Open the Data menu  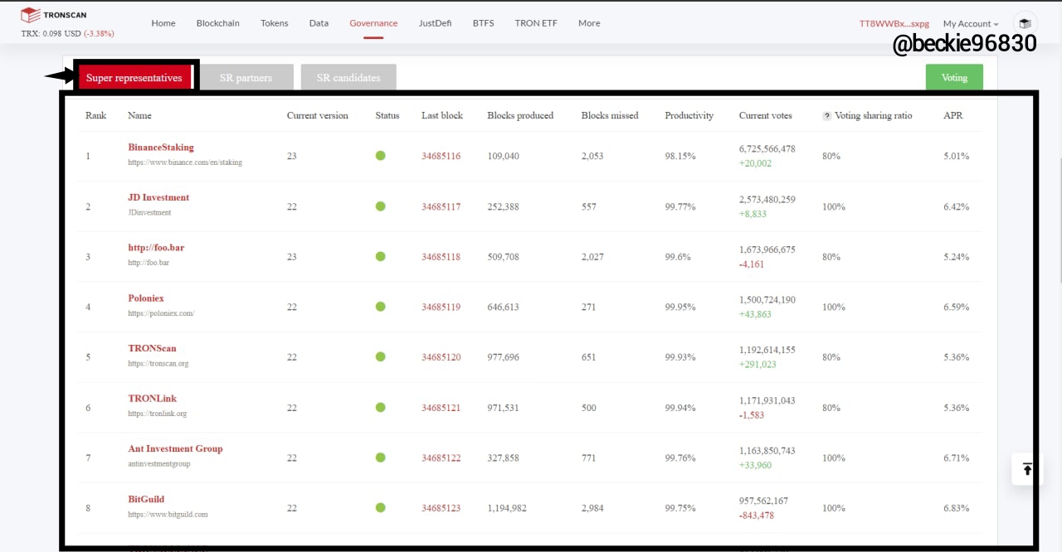319,23
